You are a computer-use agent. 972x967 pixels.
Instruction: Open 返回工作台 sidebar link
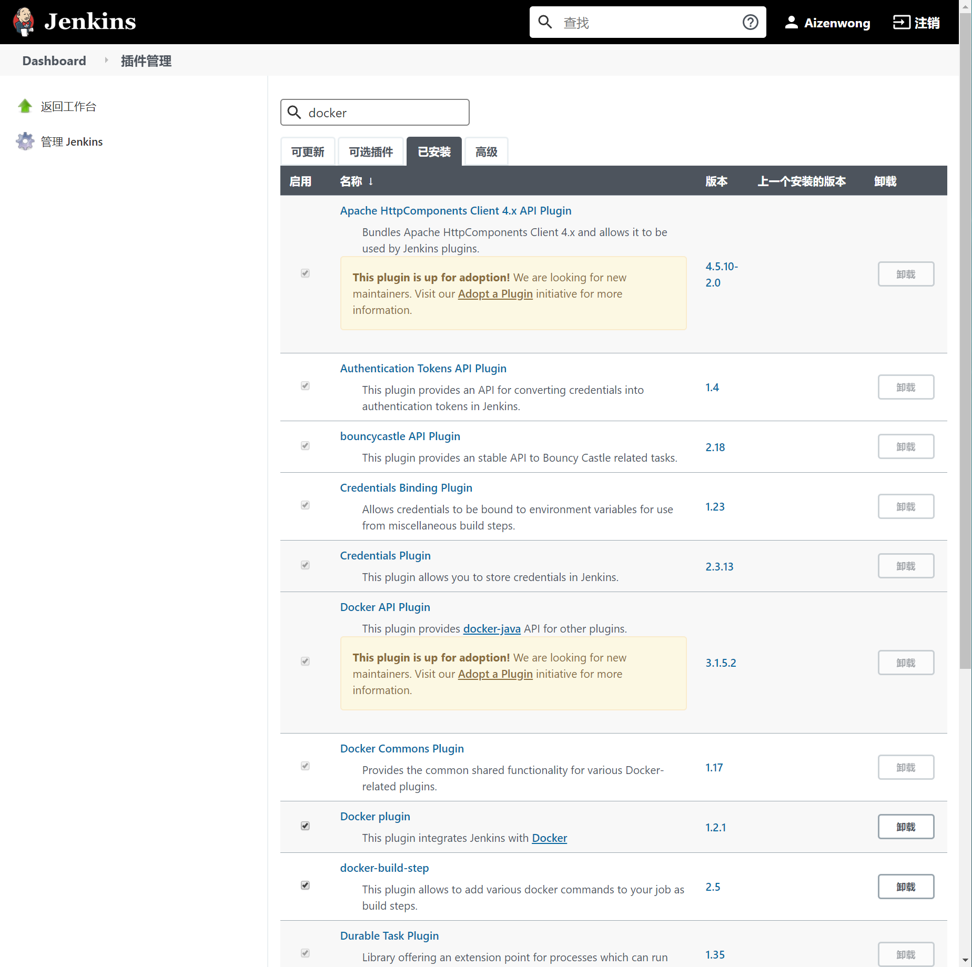coord(68,107)
